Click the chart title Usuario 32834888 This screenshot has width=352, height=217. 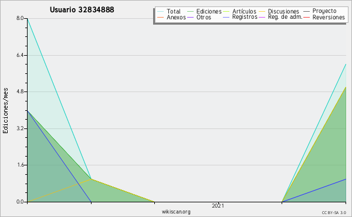(82, 10)
